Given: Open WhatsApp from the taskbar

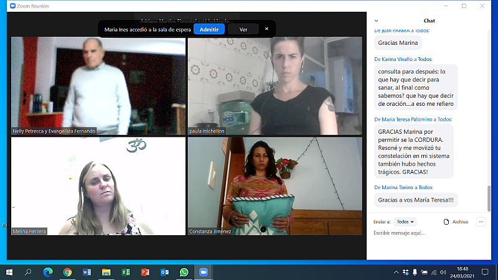Looking at the screenshot, I should 184,272.
